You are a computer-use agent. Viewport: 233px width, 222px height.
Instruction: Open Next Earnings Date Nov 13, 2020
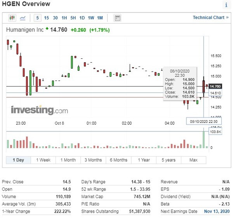point(217,211)
